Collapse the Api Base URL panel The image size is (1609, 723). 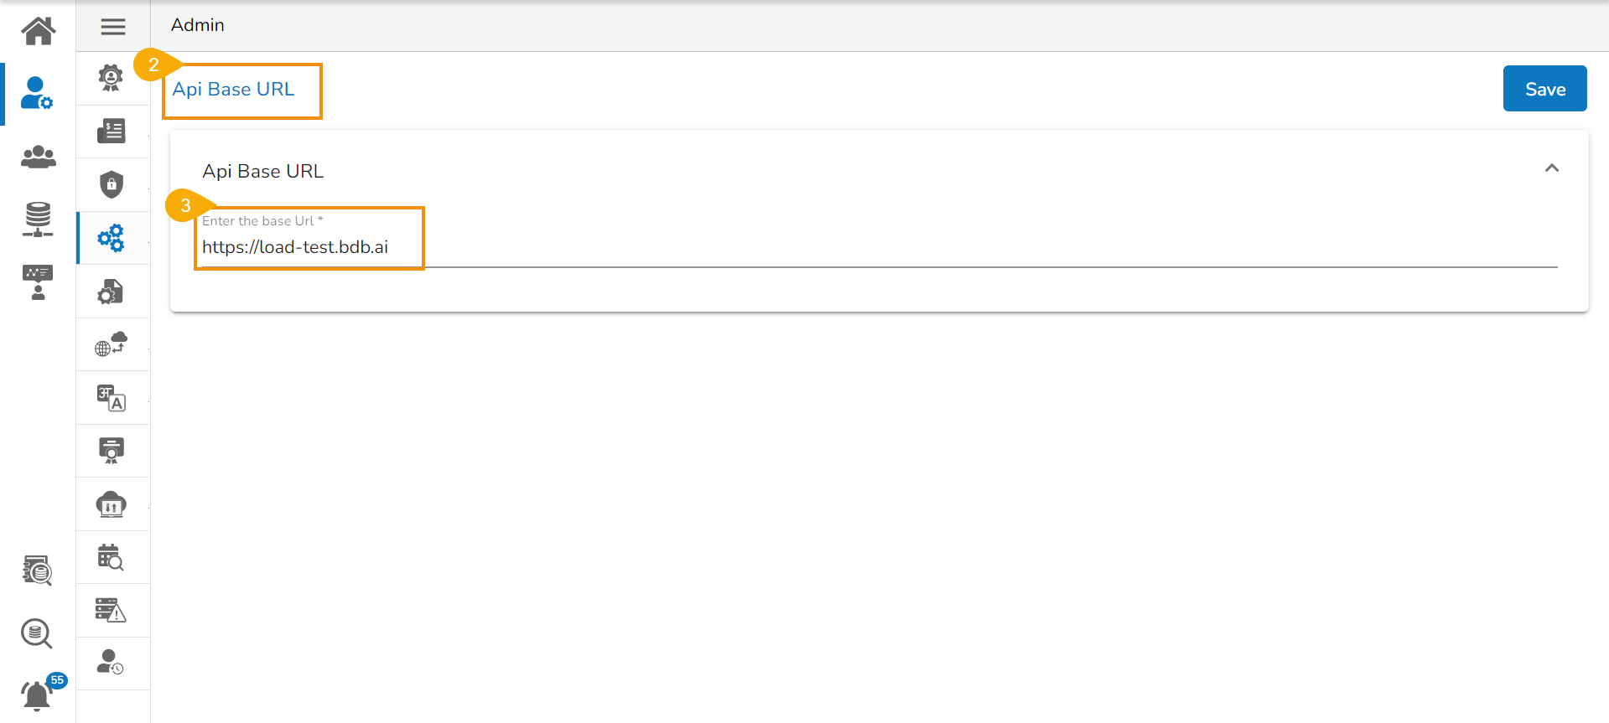(1551, 168)
